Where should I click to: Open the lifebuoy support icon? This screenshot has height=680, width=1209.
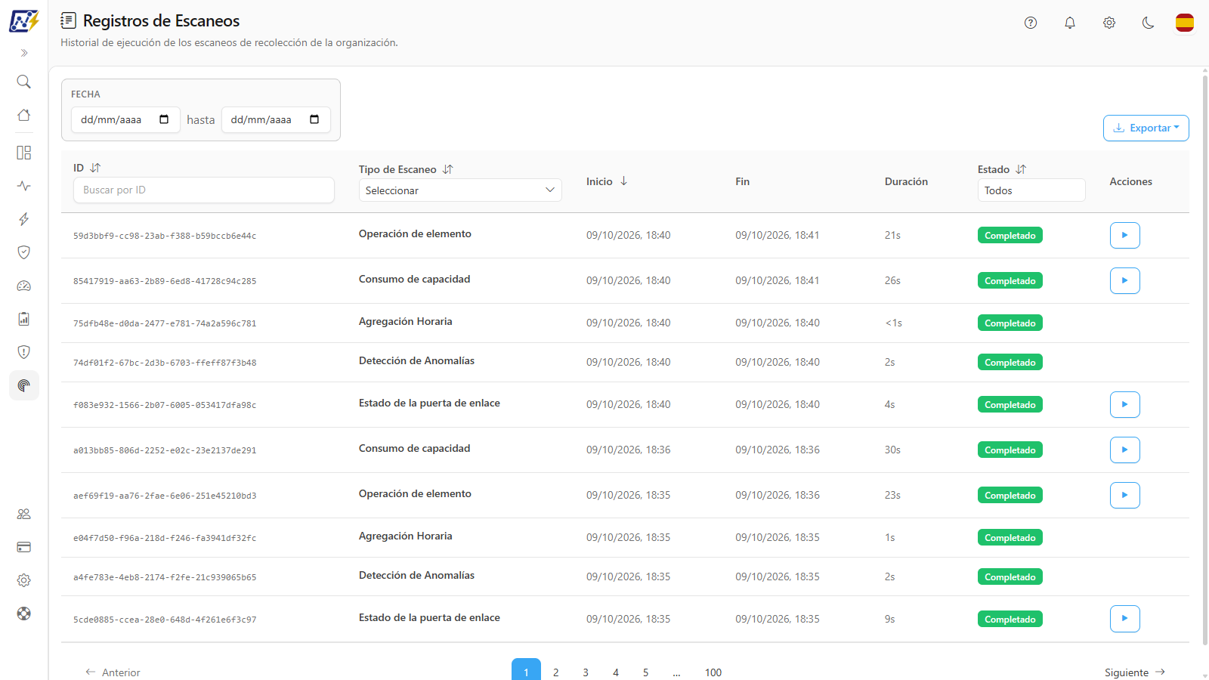coord(24,614)
